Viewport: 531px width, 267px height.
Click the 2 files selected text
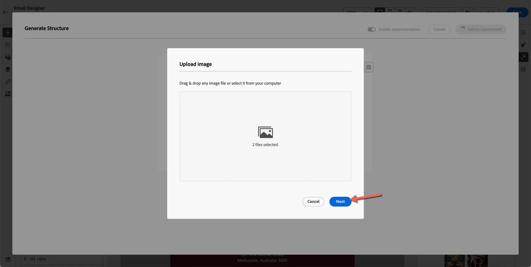tap(265, 145)
